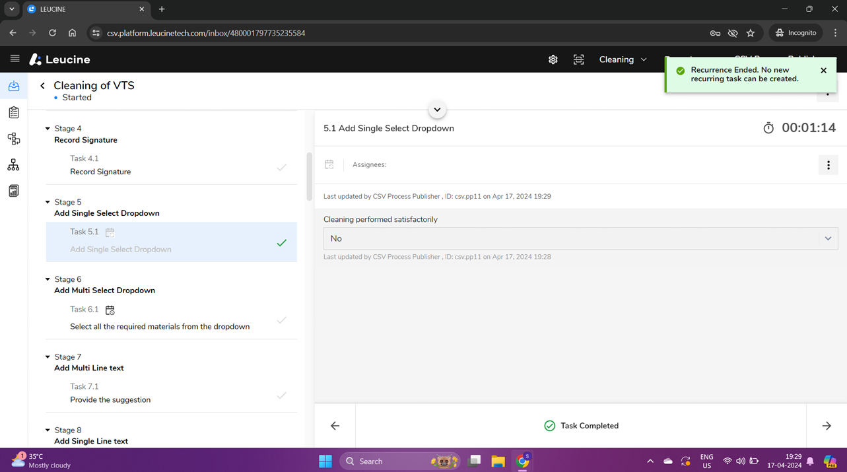The image size is (847, 472).
Task: Open the task three-dot options menu
Action: 829,165
